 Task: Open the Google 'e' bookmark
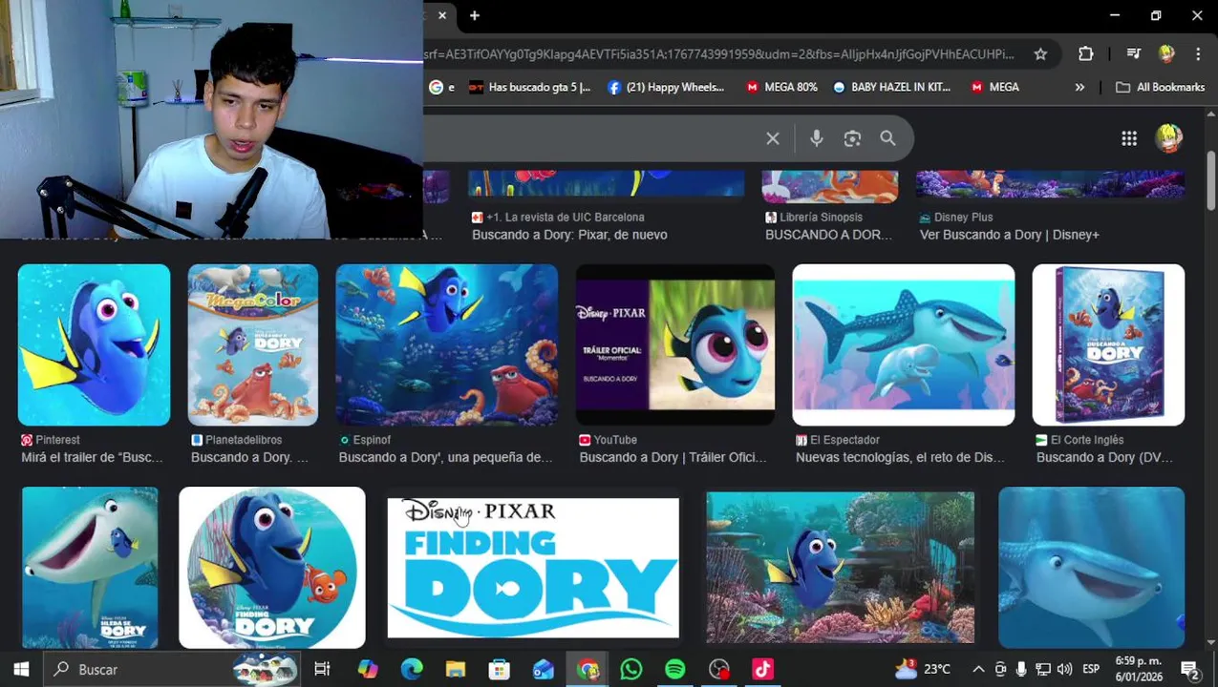(x=441, y=87)
